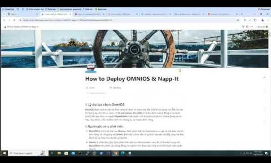Click the page title 'How to Deploy OMNIOS & Napp-It'
271x163 pixels.
click(132, 79)
